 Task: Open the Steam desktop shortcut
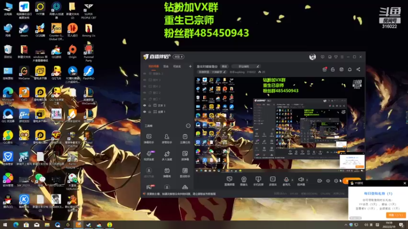click(x=24, y=31)
